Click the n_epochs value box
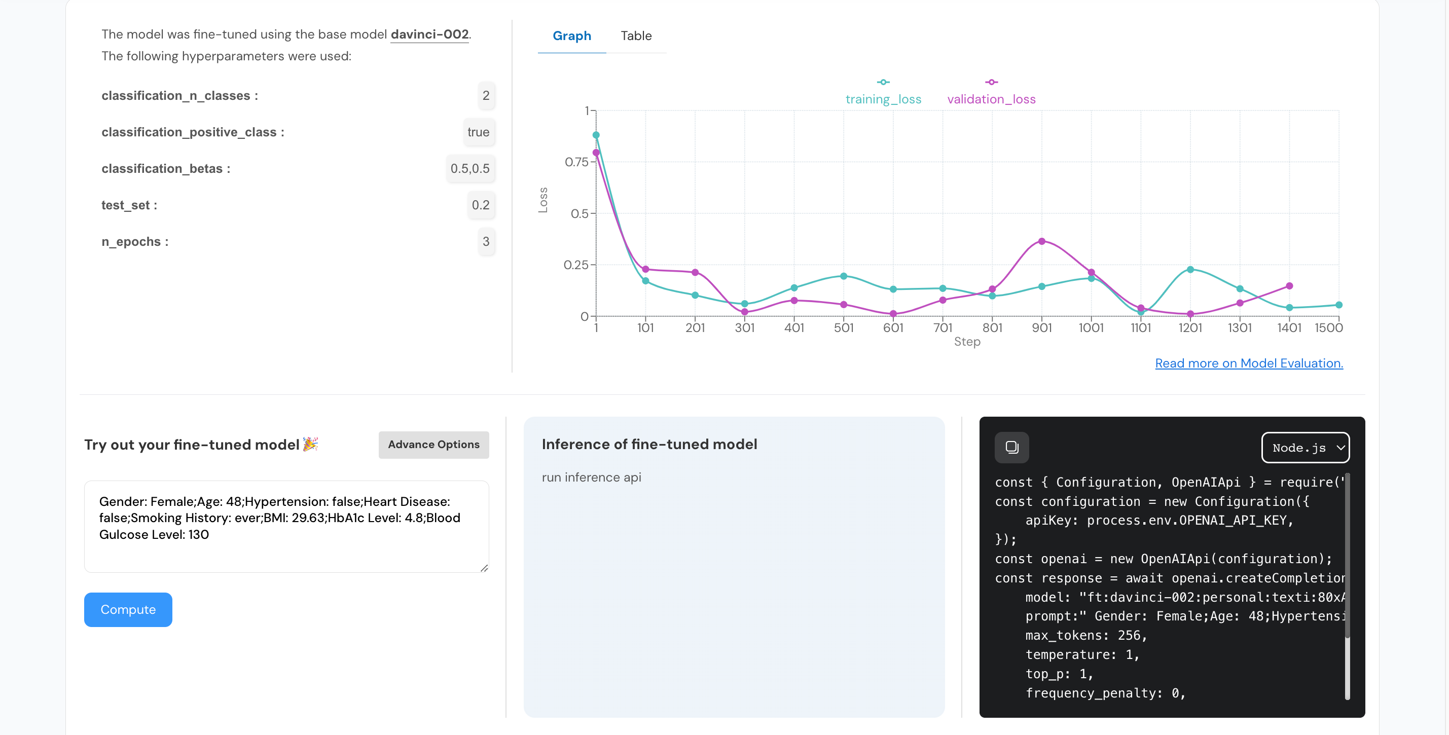Image resolution: width=1449 pixels, height=735 pixels. 486,242
